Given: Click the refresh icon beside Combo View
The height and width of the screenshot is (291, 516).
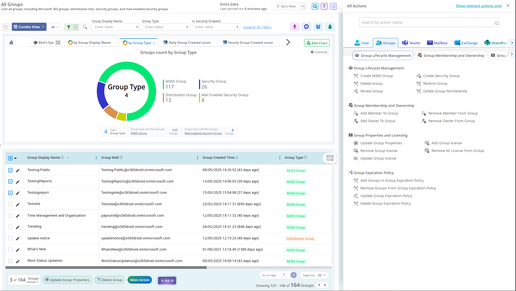Looking at the screenshot, I should coord(6,27).
